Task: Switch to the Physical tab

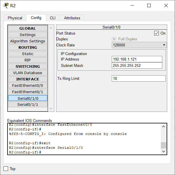Action: [15, 18]
